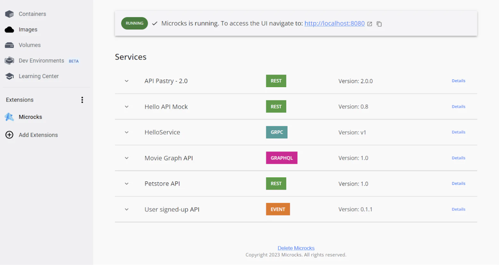Viewport: 499px width, 265px height.
Task: Open localhost in external browser icon
Action: click(370, 24)
